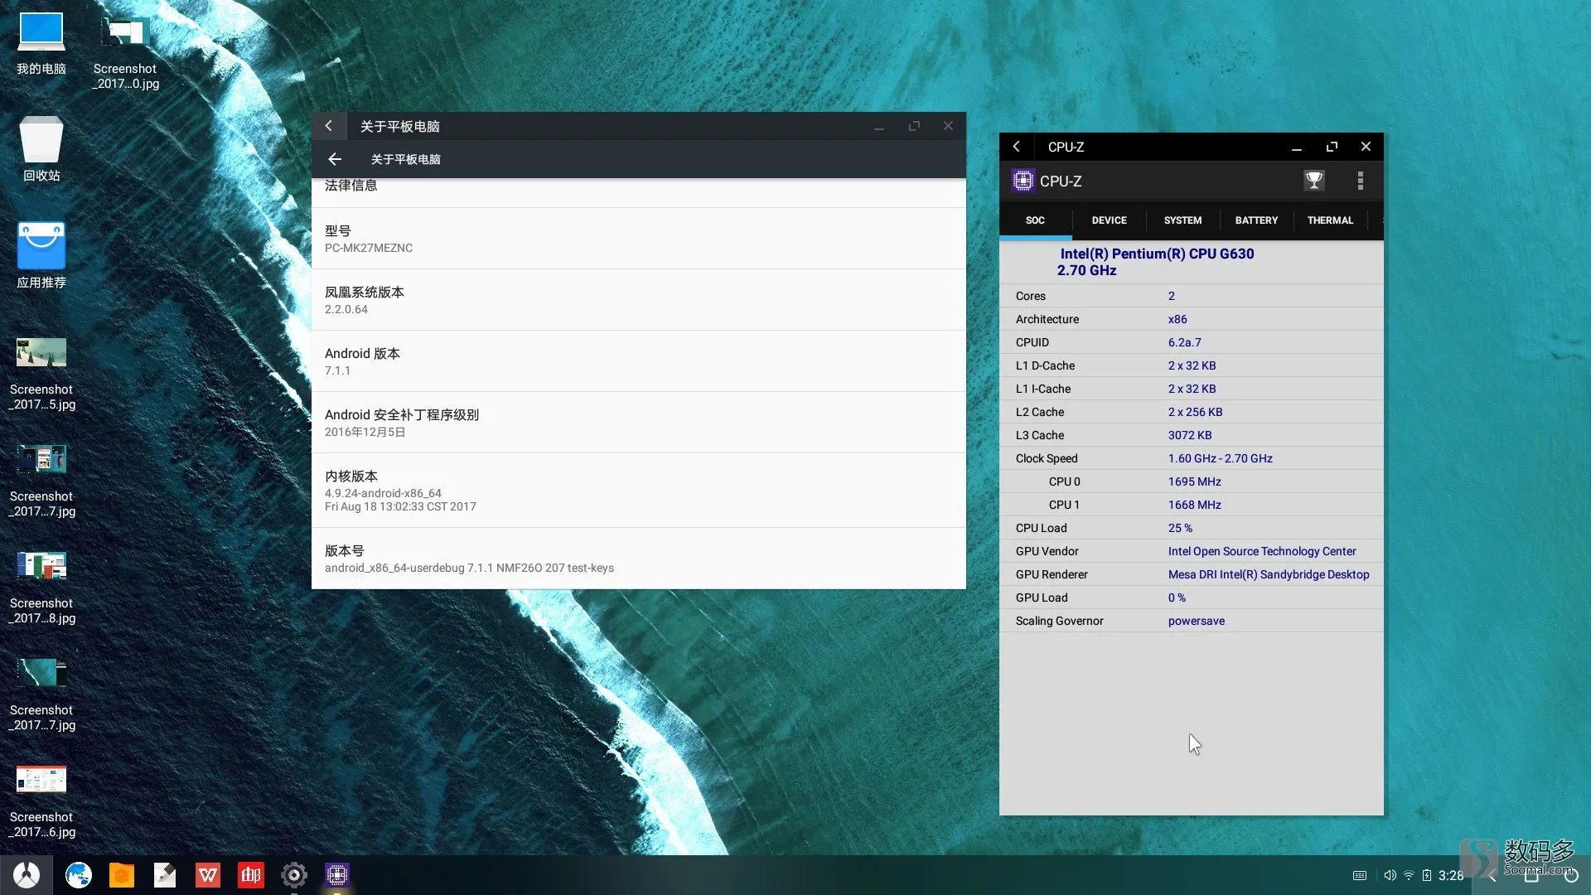Screen dimensions: 1591x895
Task: Click the GPU Renderer Mesa DRI value
Action: (x=1269, y=574)
